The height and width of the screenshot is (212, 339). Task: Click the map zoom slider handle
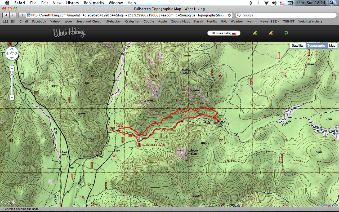(12, 75)
